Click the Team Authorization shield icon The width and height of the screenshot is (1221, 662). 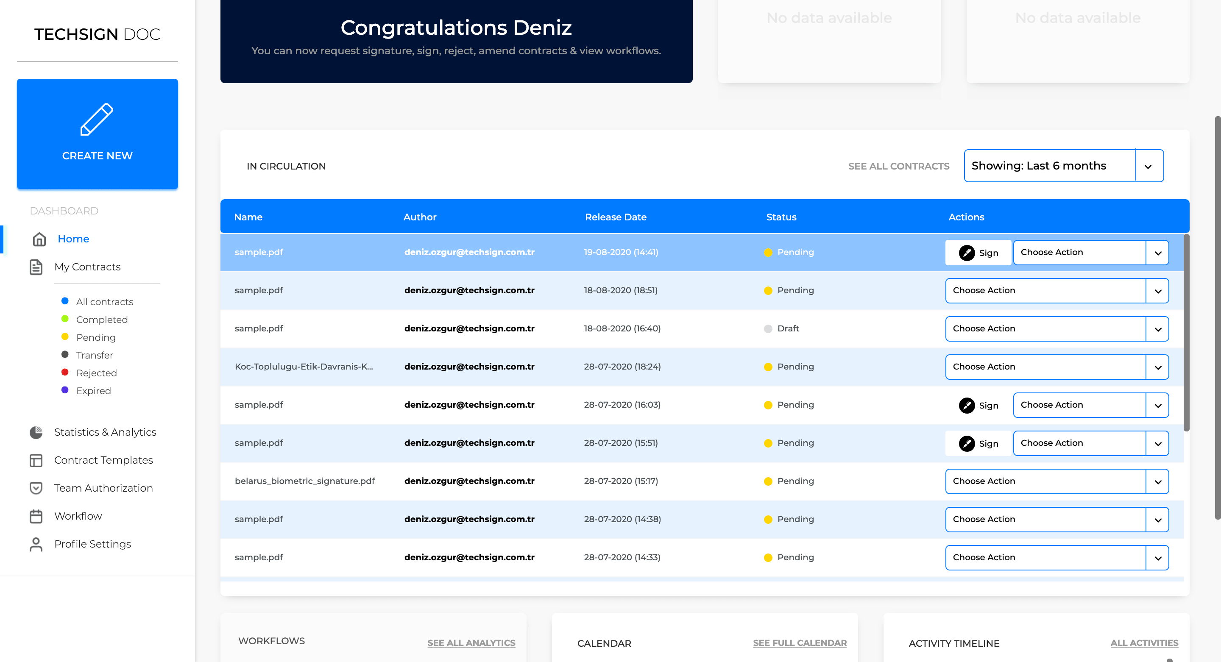pos(36,488)
